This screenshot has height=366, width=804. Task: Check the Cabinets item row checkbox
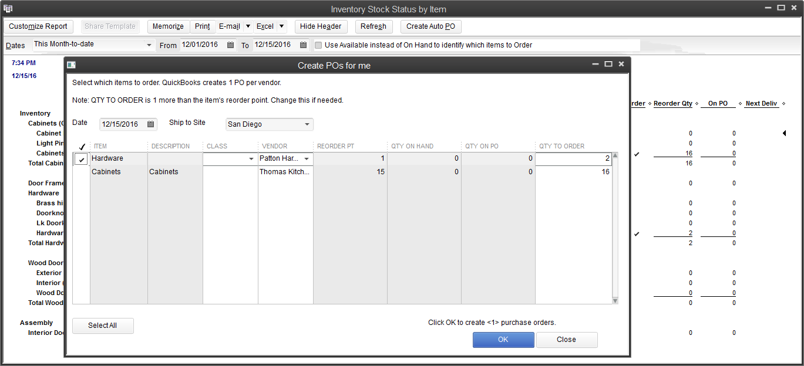pyautogui.click(x=82, y=172)
